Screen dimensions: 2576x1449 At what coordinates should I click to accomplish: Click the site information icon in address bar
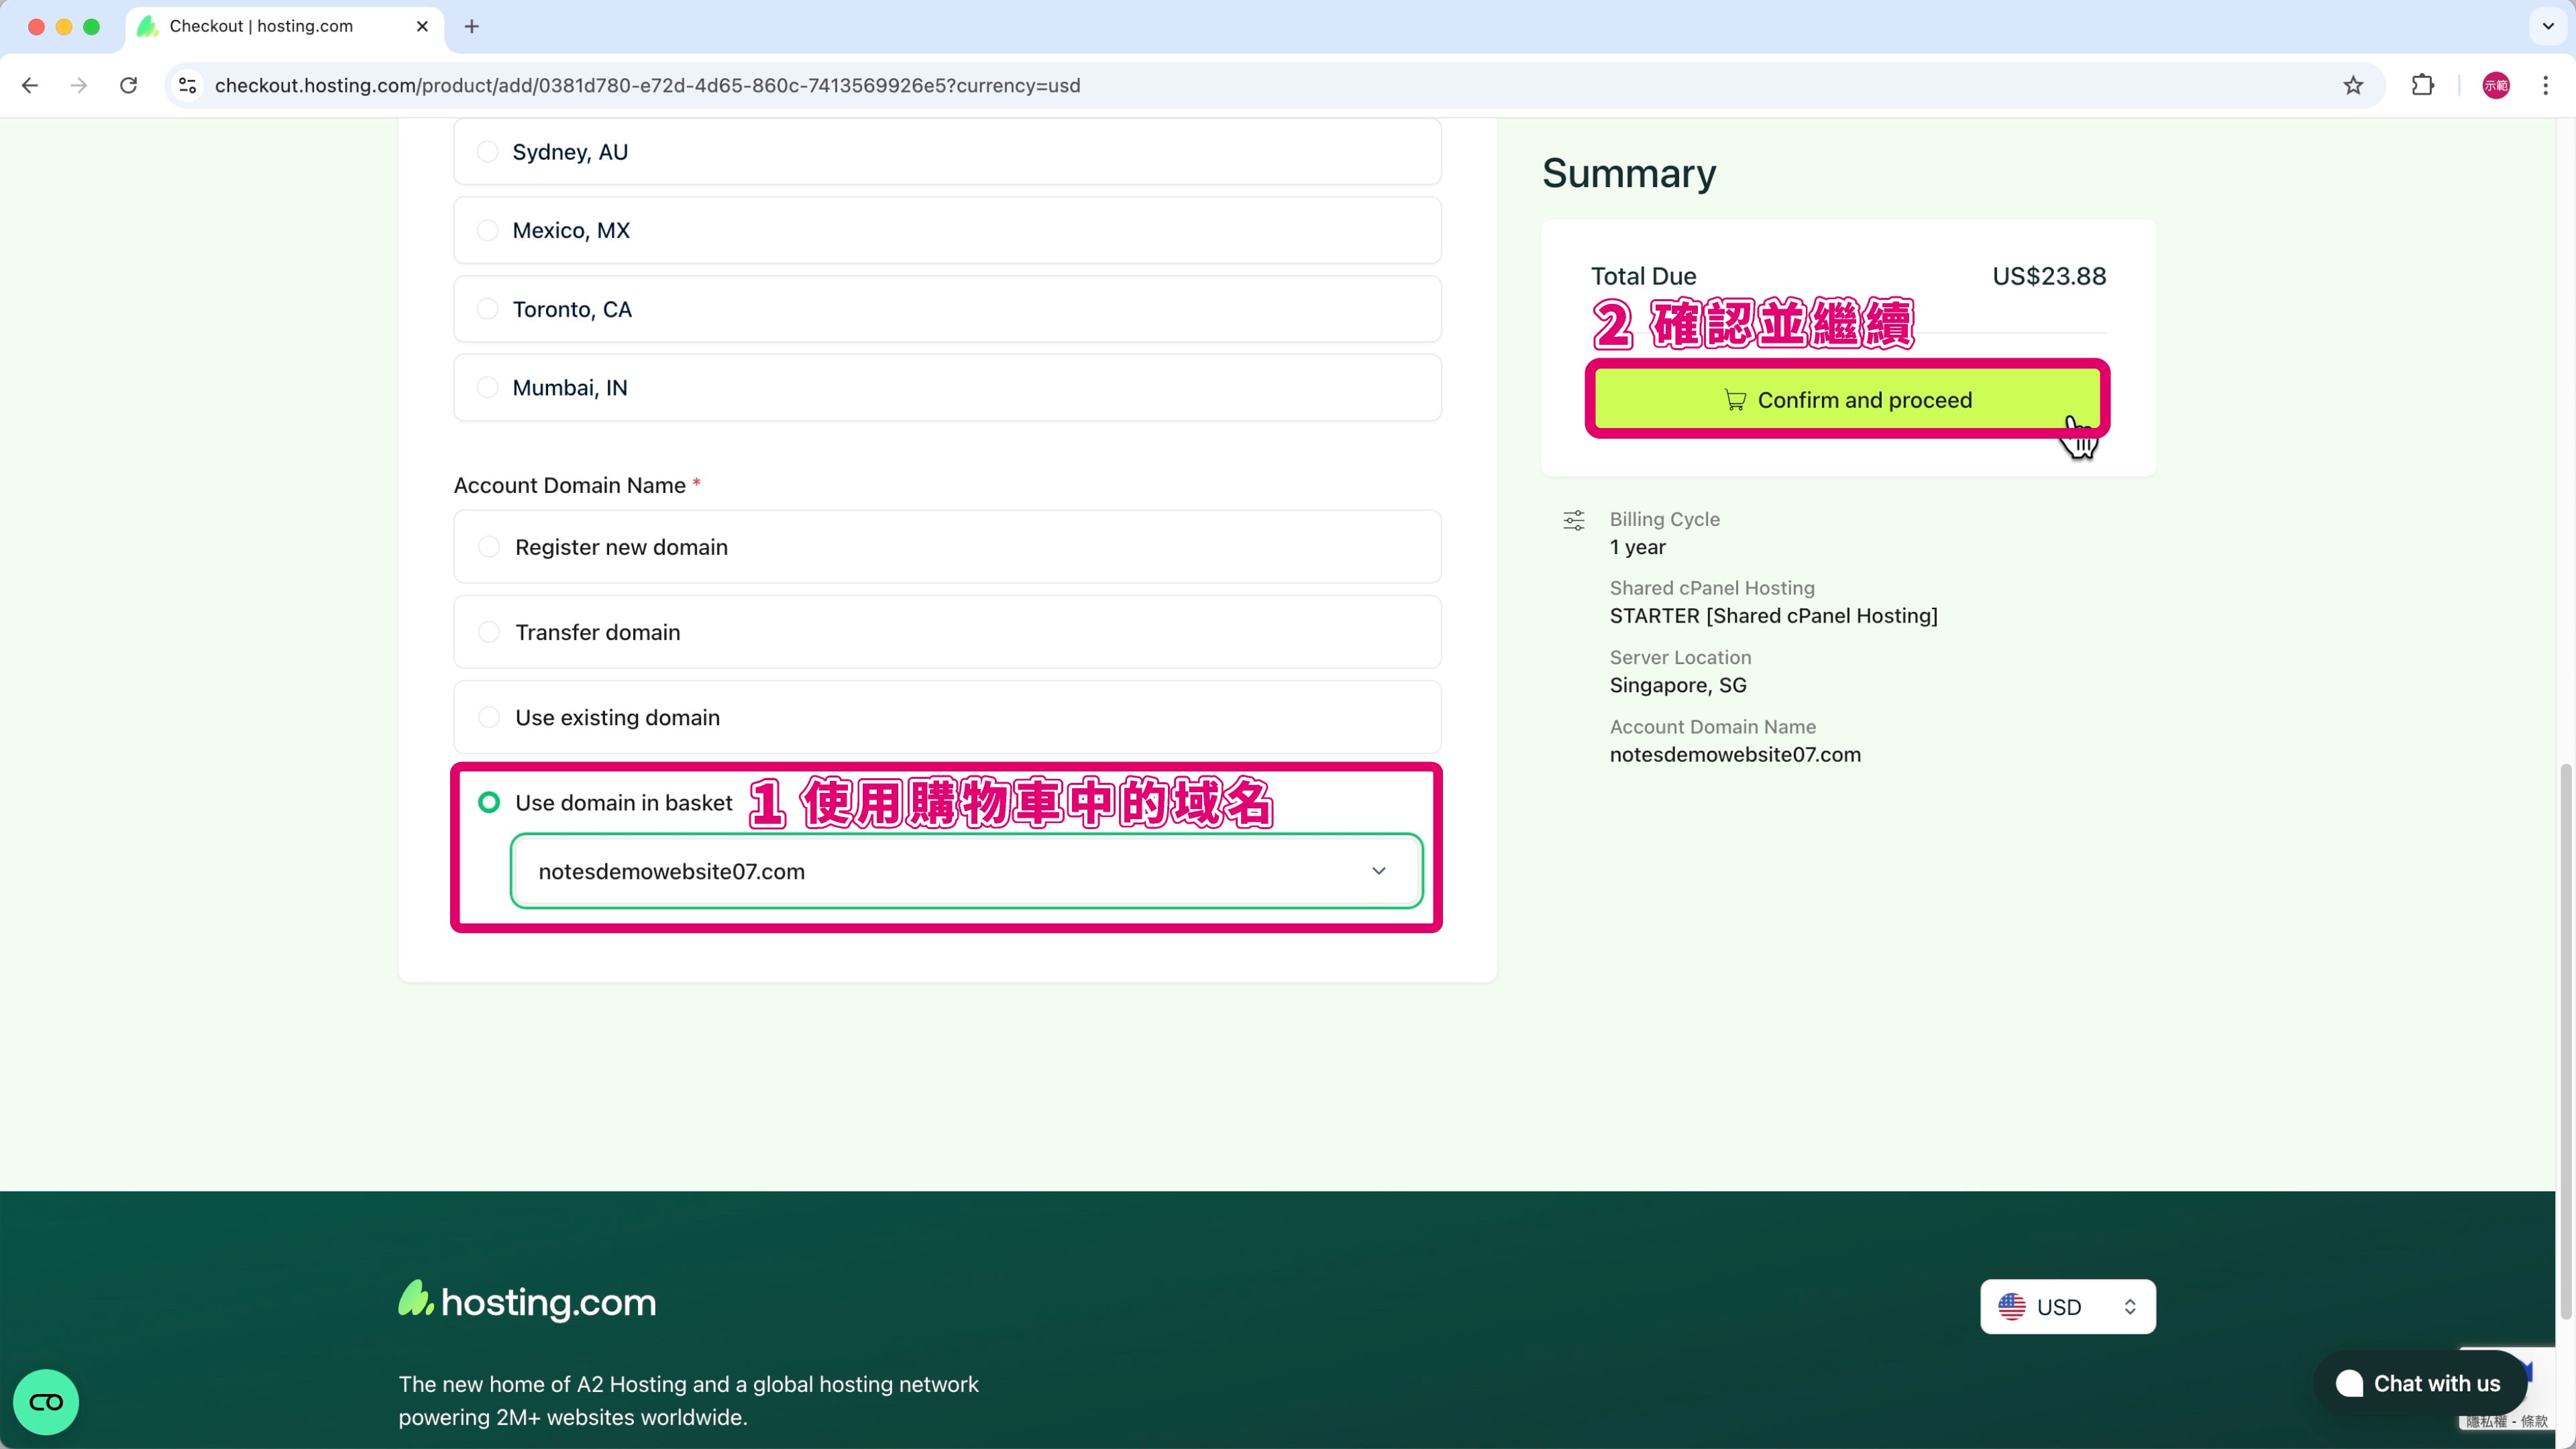tap(187, 85)
